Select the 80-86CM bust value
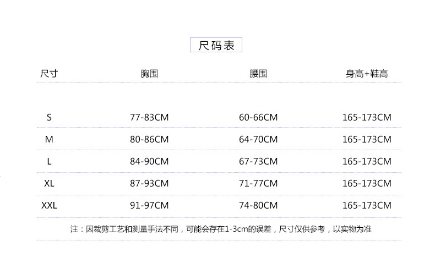 click(x=149, y=139)
